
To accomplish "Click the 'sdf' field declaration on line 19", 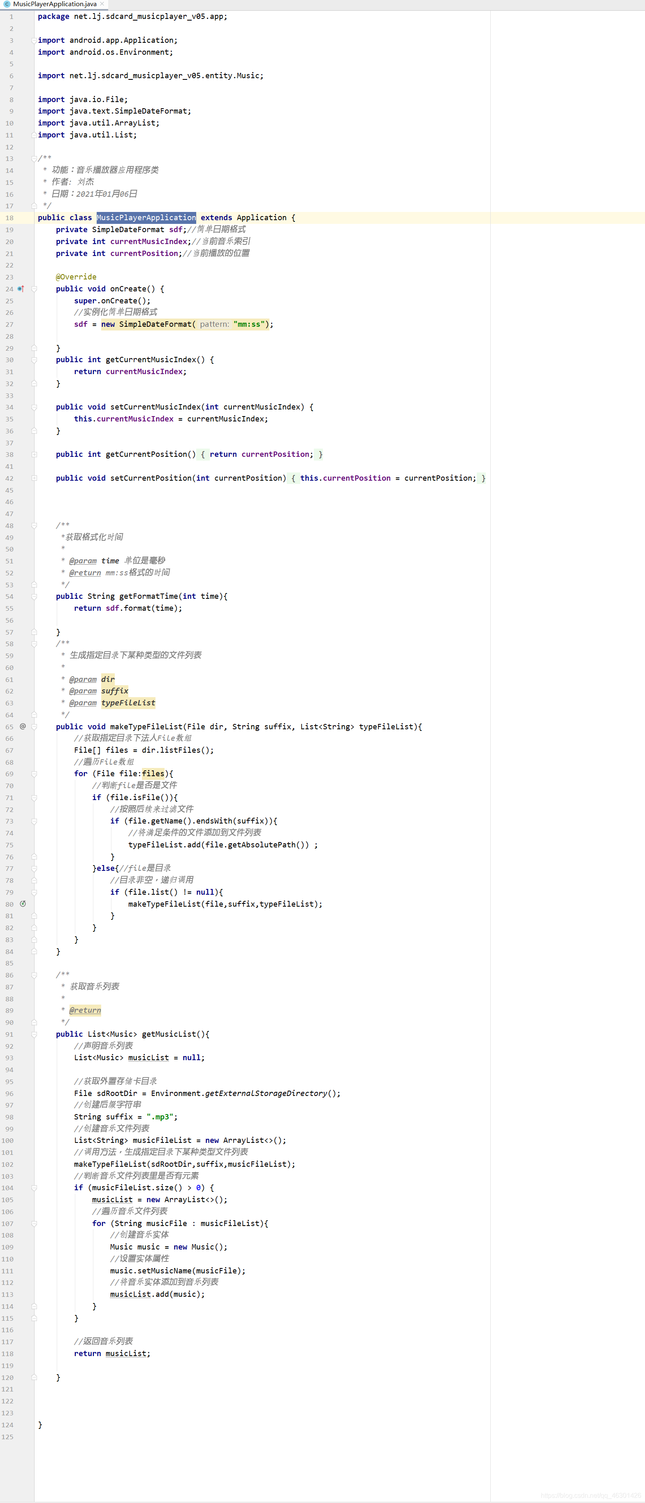I will click(176, 229).
